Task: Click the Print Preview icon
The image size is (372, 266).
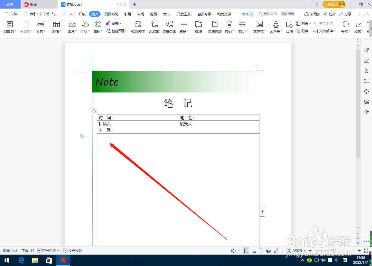Action: point(46,14)
